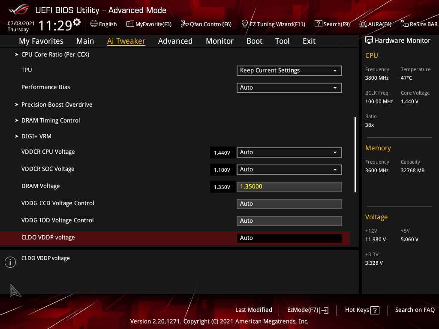Image resolution: width=439 pixels, height=329 pixels.
Task: Click the Search question mark icon
Action: click(x=319, y=24)
